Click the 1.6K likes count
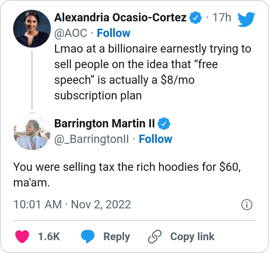Viewport: 269px width, 253px height. 49,237
